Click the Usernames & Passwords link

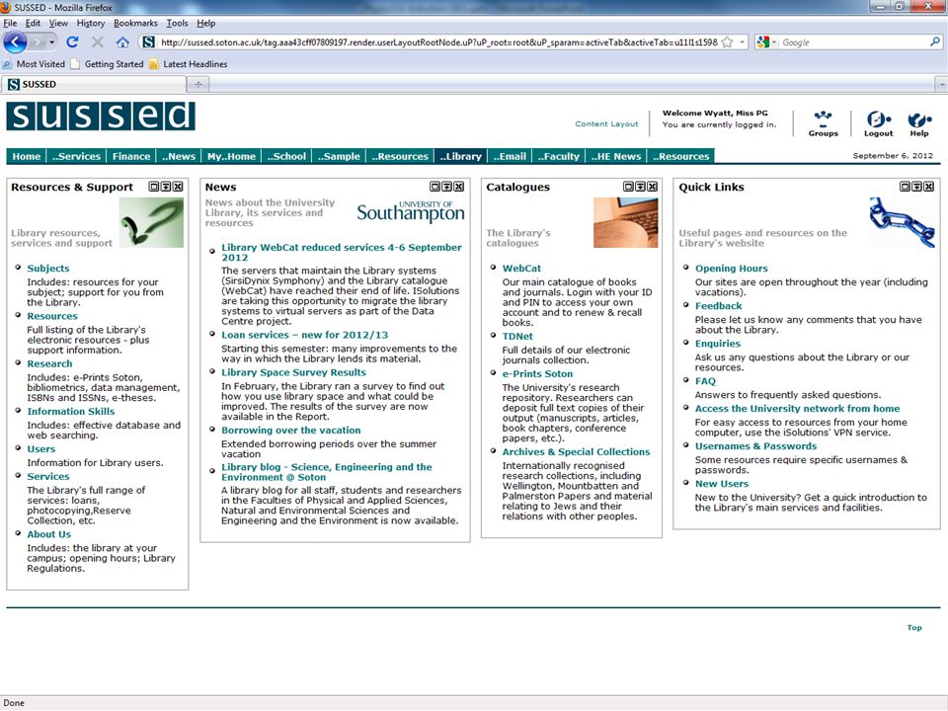pos(755,446)
